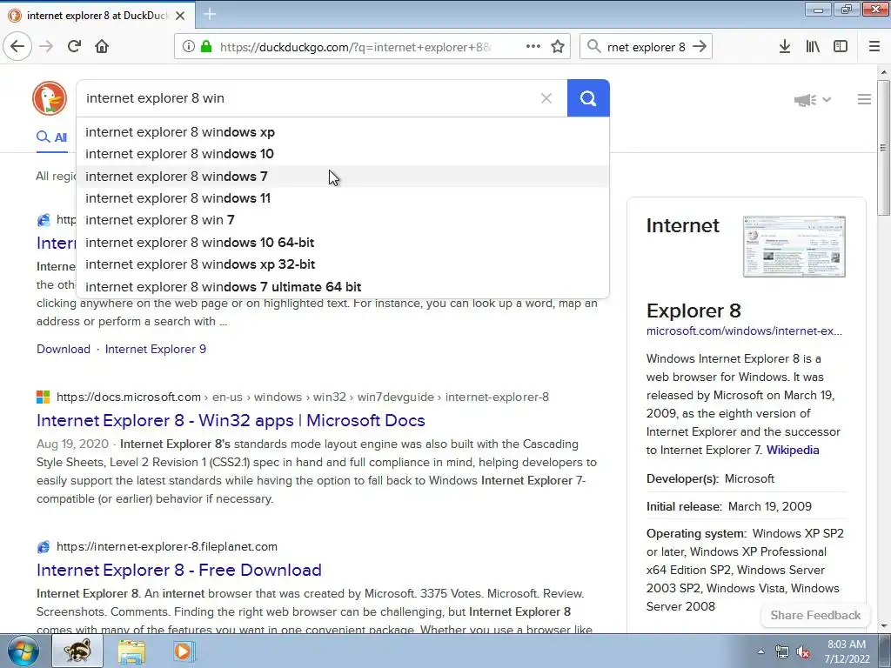
Task: Open DuckDuckGo side menu hamburger
Action: [864, 99]
